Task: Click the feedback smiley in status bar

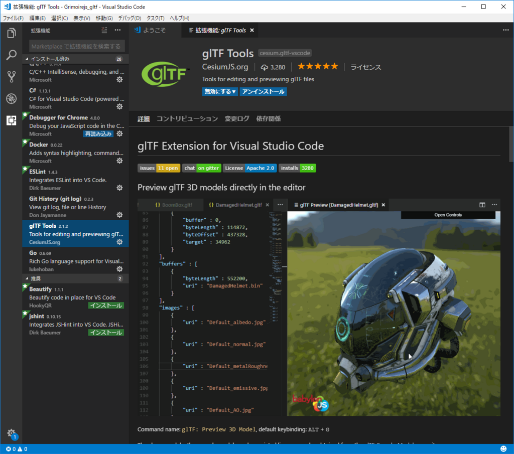Action: 503,449
